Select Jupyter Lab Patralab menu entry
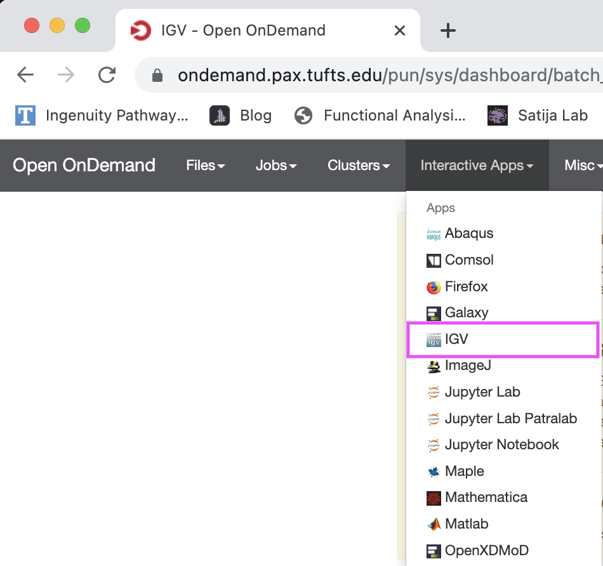The height and width of the screenshot is (566, 603). 504,419
